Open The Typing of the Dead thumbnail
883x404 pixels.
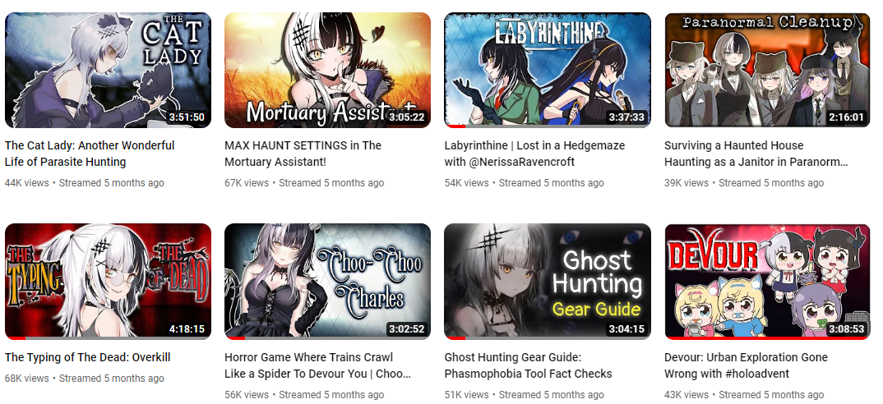click(x=109, y=282)
